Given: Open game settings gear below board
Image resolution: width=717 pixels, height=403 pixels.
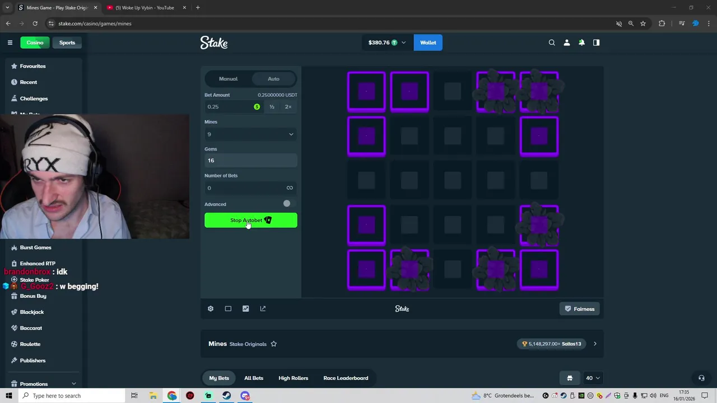Looking at the screenshot, I should point(211,308).
